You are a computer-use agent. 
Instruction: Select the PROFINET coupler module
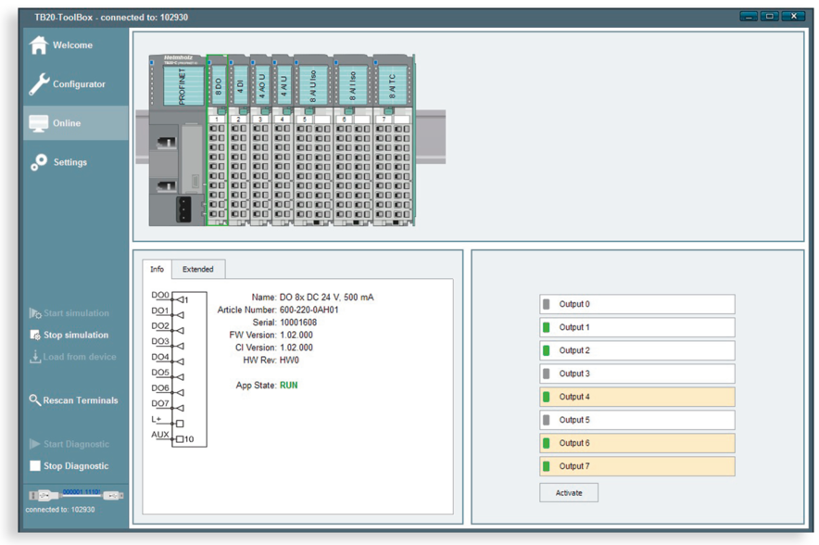pos(177,140)
